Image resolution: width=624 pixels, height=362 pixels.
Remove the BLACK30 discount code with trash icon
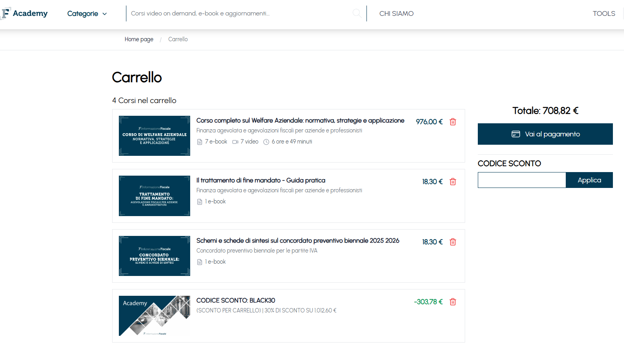453,302
